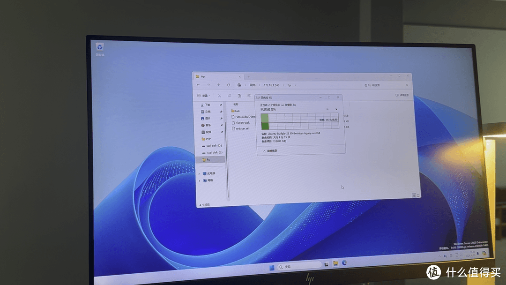Select the ftp folder in sidebar
The image size is (506, 285).
[x=210, y=159]
